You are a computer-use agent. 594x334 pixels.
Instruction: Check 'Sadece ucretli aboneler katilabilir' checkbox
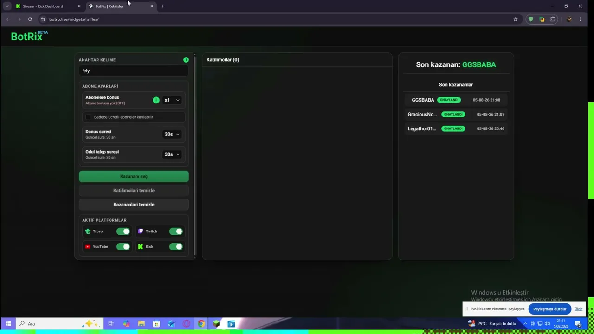(88, 117)
